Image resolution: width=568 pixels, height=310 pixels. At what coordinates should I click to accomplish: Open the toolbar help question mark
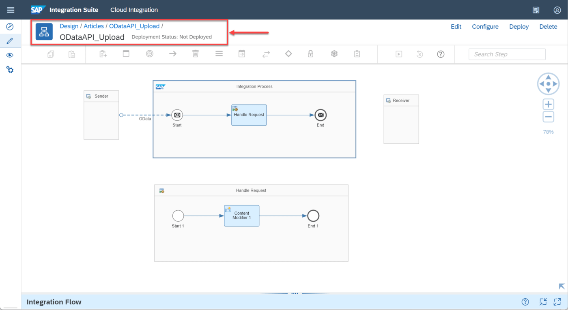(441, 54)
